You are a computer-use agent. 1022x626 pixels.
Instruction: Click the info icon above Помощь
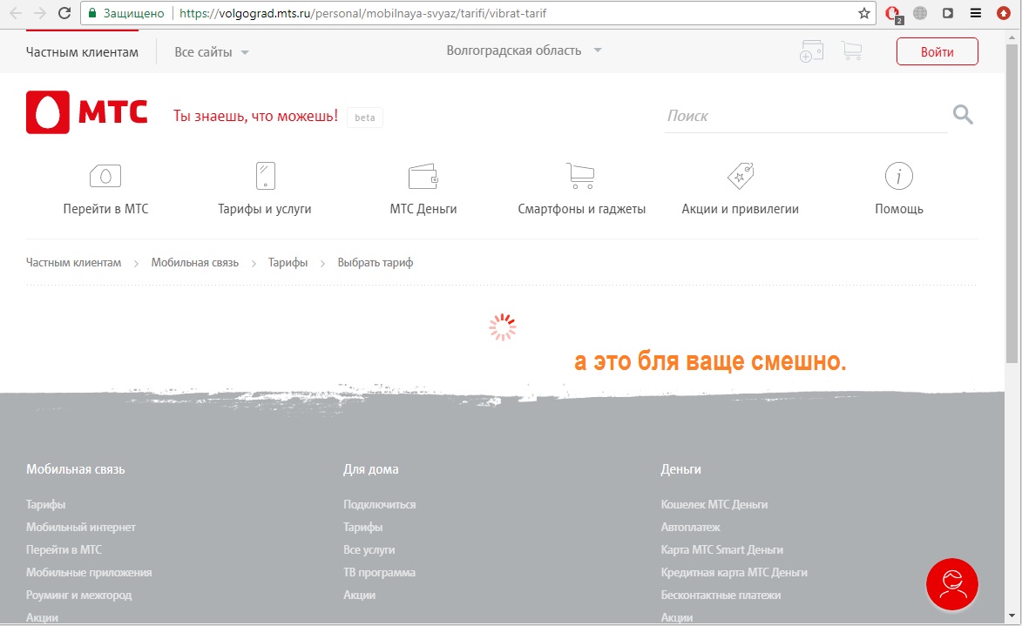click(899, 176)
